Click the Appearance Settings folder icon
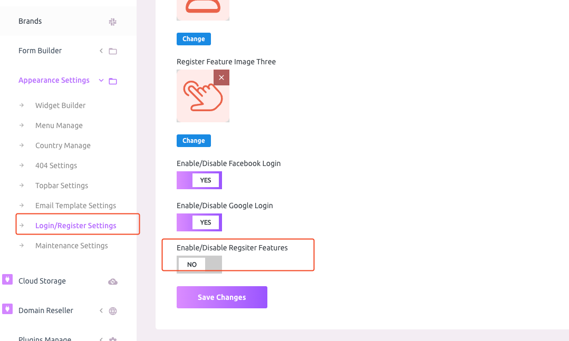 (x=113, y=81)
